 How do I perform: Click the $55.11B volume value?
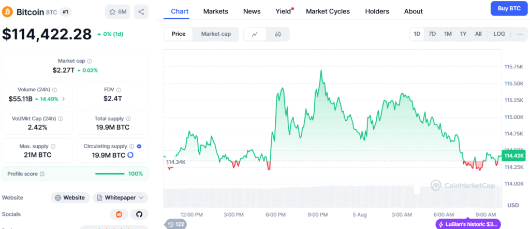pyautogui.click(x=20, y=99)
